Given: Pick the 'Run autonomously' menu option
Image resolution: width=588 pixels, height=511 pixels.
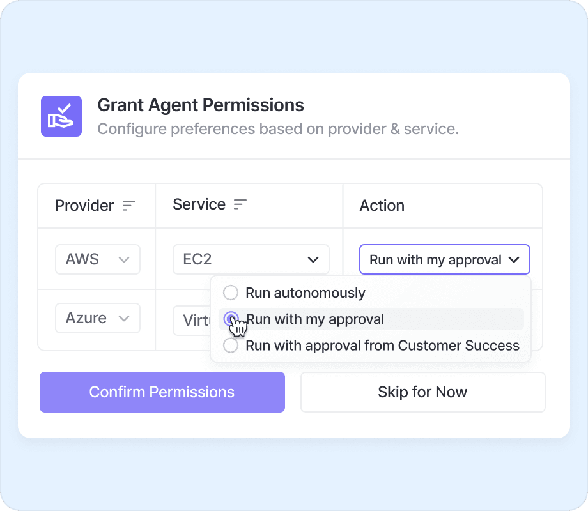Looking at the screenshot, I should [x=306, y=293].
